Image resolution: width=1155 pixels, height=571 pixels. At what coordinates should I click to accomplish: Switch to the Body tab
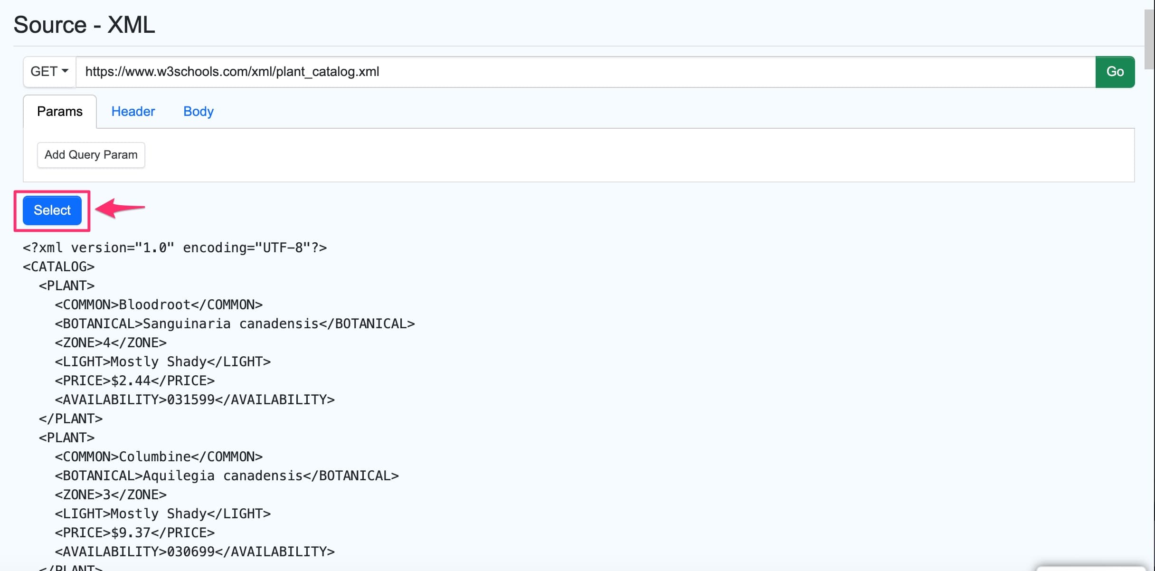click(x=198, y=111)
